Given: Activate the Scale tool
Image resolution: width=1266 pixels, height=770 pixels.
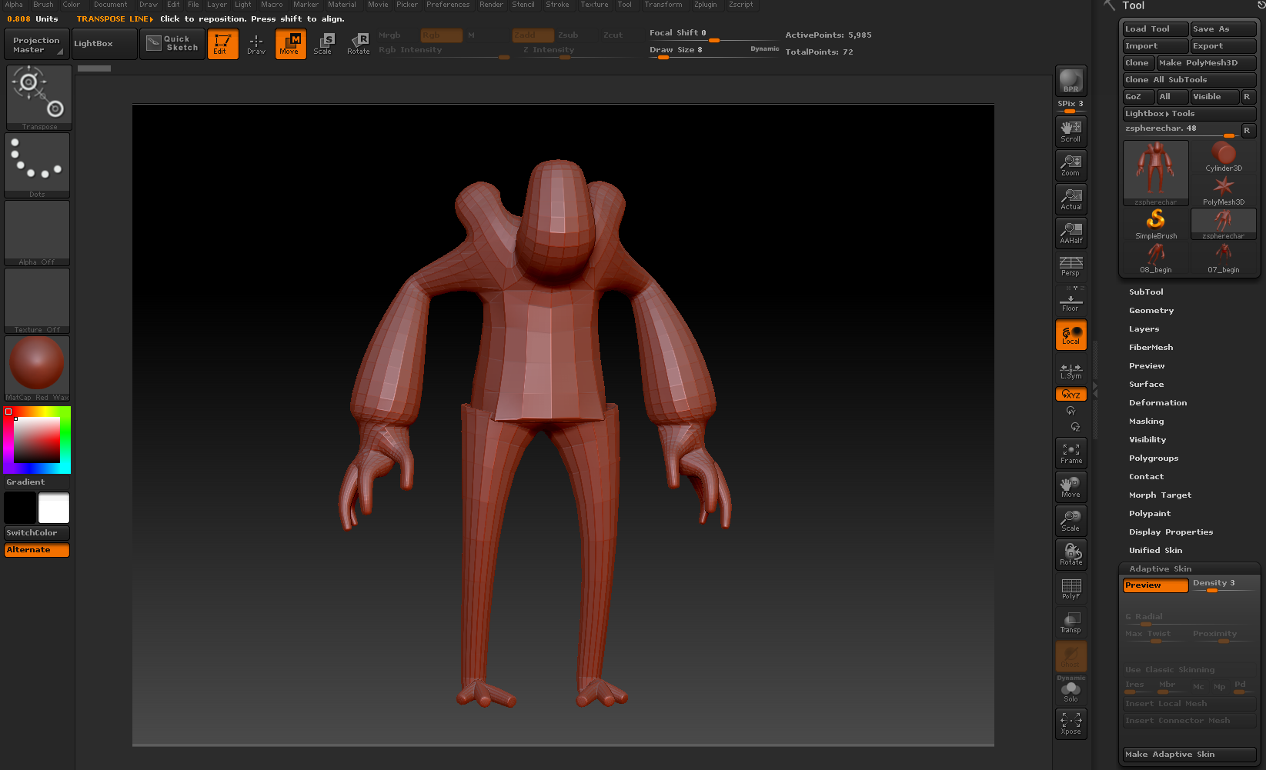Looking at the screenshot, I should tap(324, 44).
